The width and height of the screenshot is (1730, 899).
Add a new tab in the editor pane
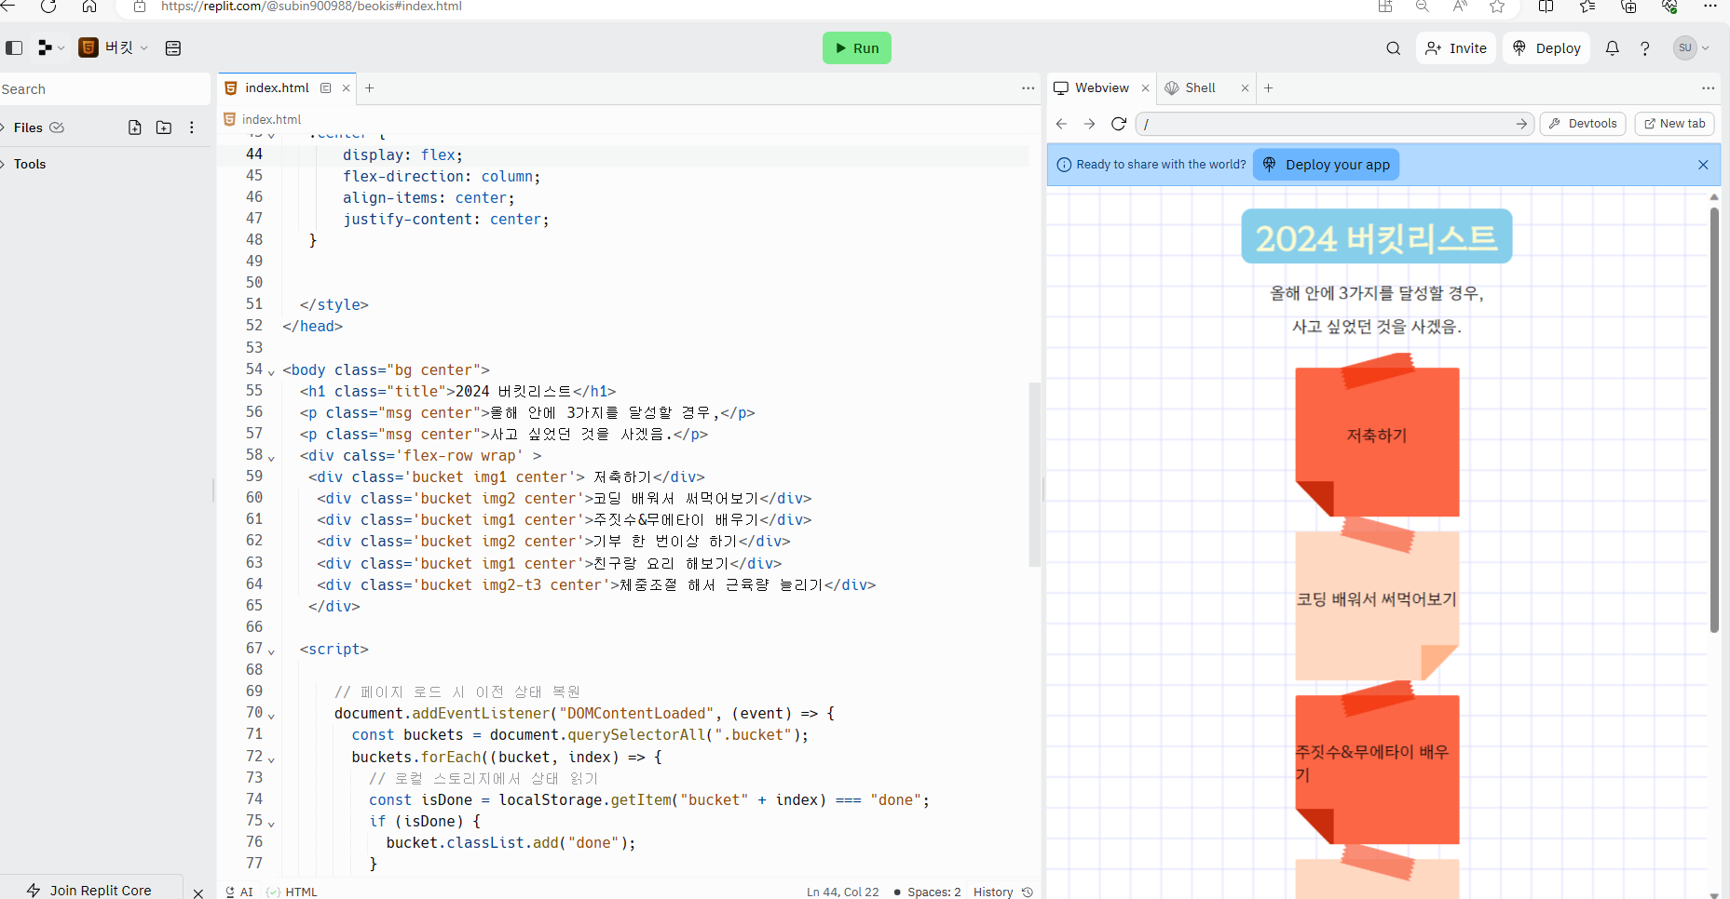coord(370,88)
